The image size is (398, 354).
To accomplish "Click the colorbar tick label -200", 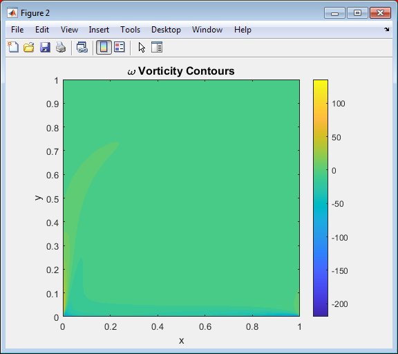I will pos(340,304).
